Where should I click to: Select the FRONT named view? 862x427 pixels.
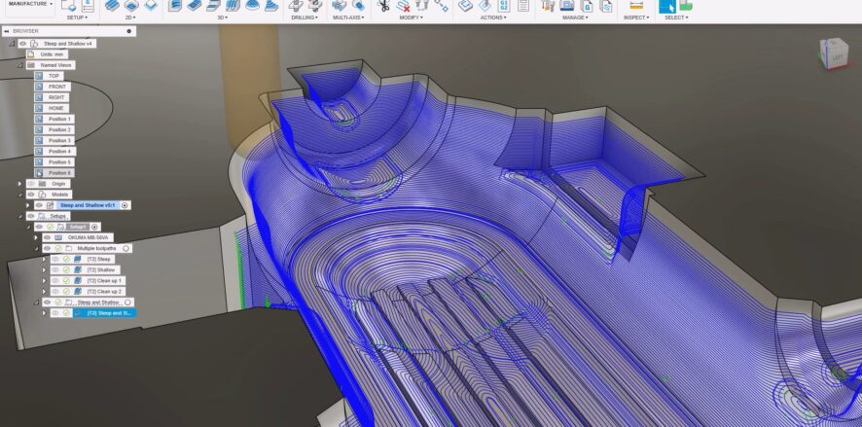(58, 87)
